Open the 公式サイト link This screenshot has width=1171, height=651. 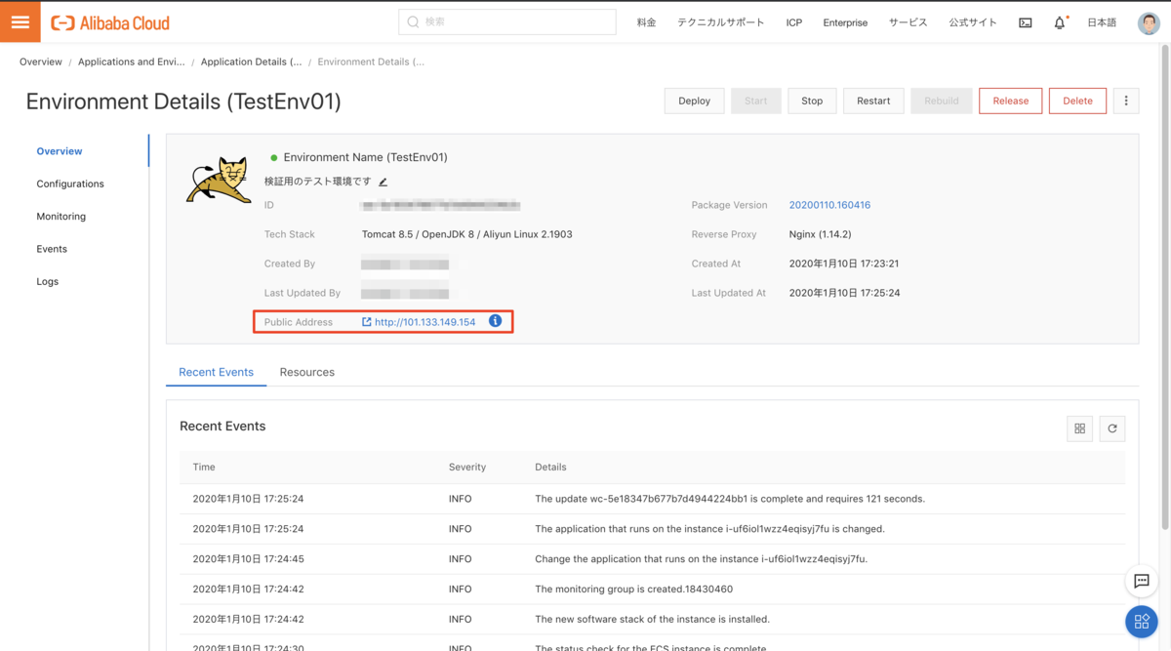tap(973, 22)
